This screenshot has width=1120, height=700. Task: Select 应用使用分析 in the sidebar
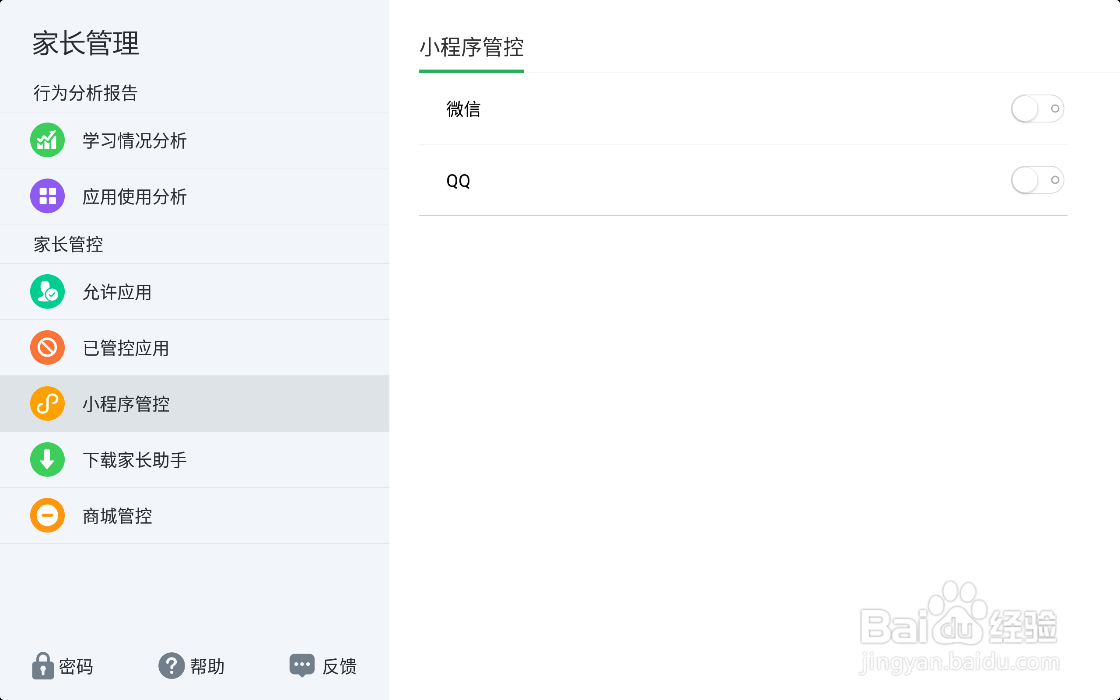[194, 196]
